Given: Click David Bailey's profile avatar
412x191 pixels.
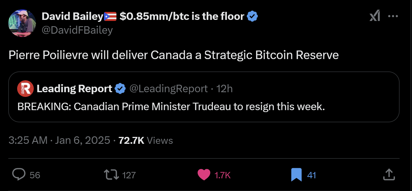Looking at the screenshot, I should tap(22, 23).
